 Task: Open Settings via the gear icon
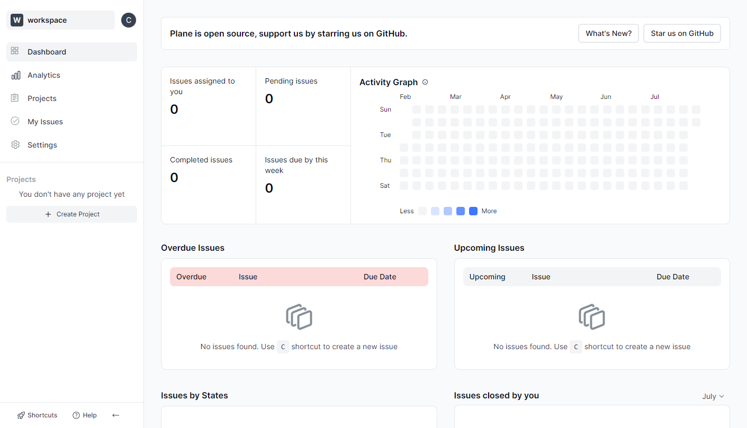tap(15, 144)
